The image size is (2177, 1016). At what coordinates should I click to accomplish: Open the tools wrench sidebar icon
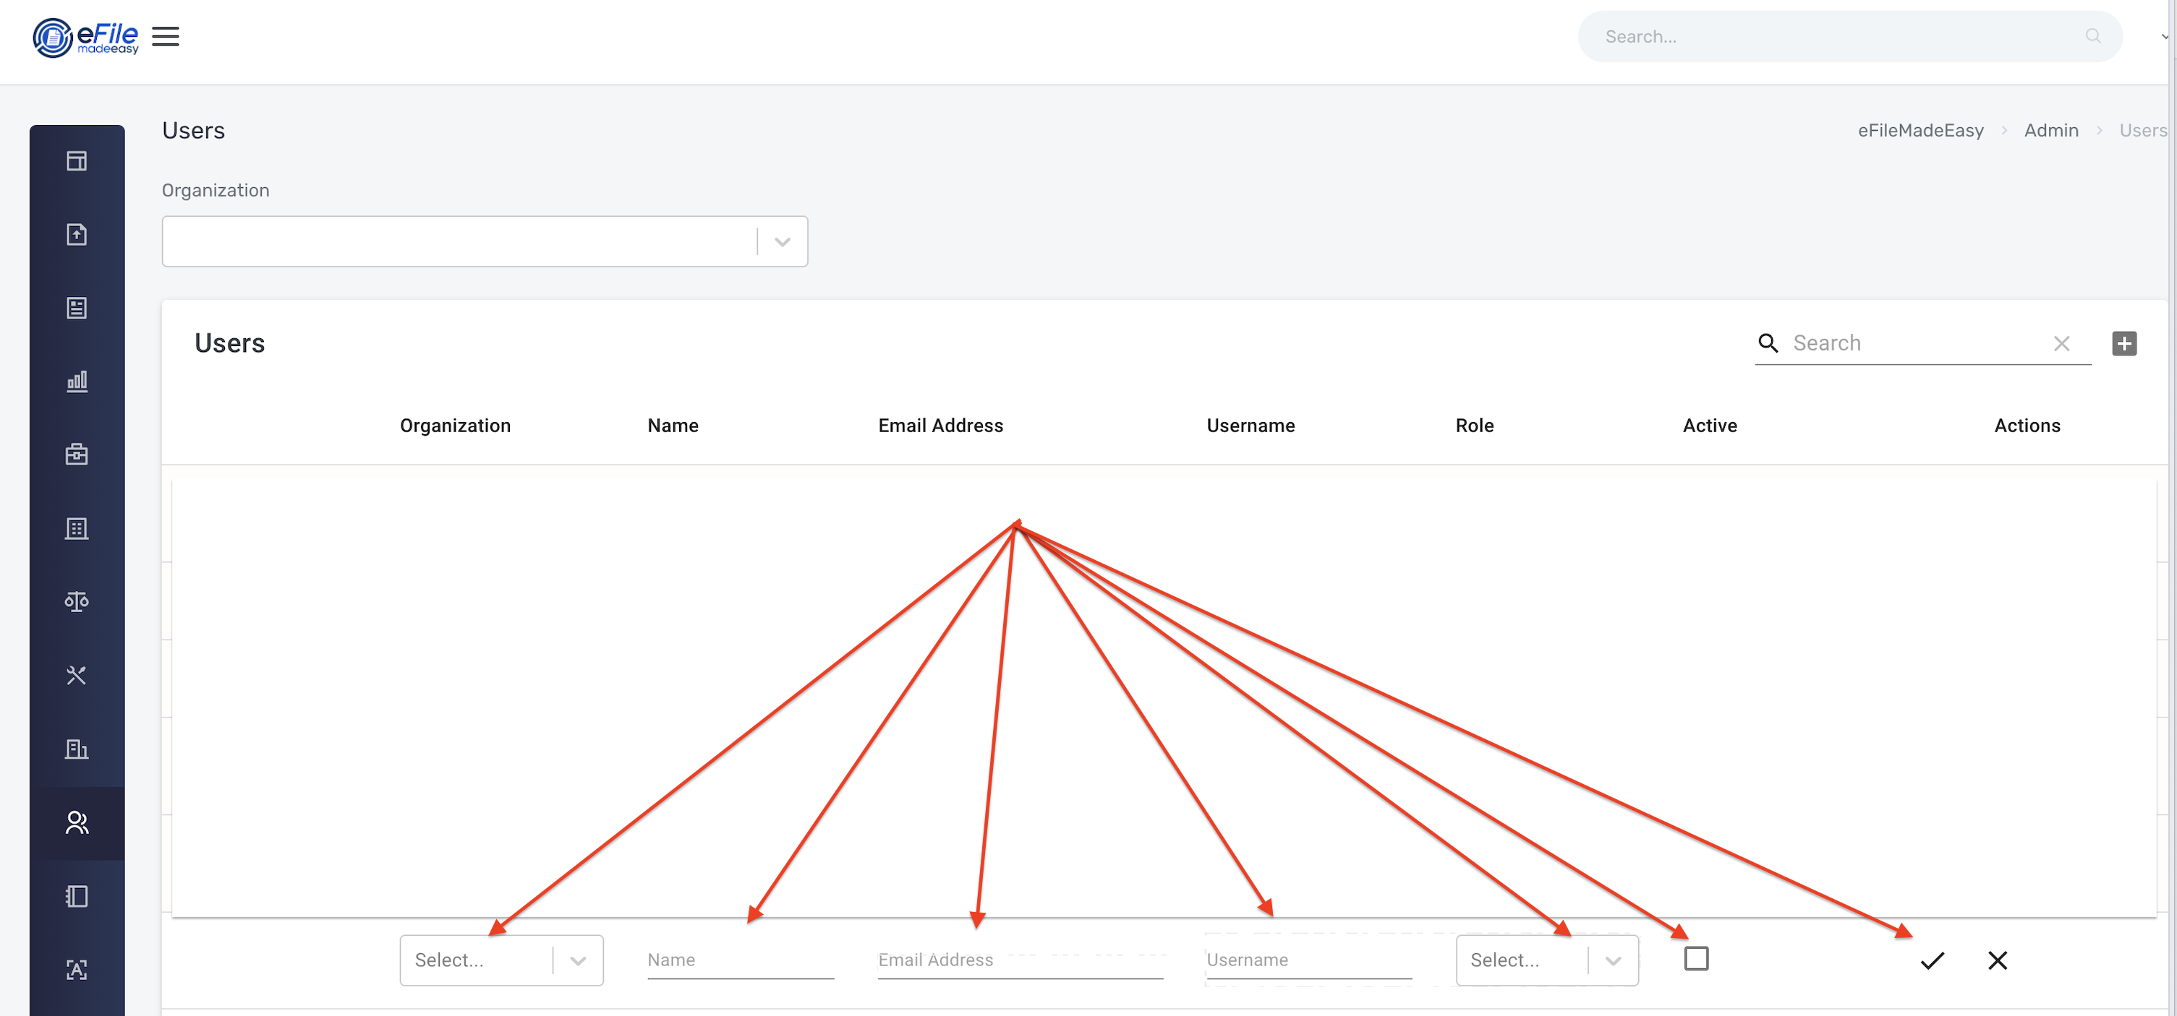(77, 675)
